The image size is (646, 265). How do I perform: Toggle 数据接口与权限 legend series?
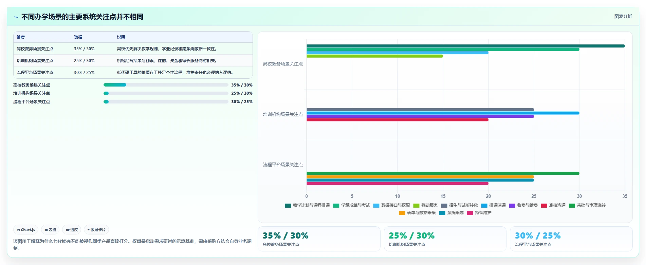click(x=391, y=205)
